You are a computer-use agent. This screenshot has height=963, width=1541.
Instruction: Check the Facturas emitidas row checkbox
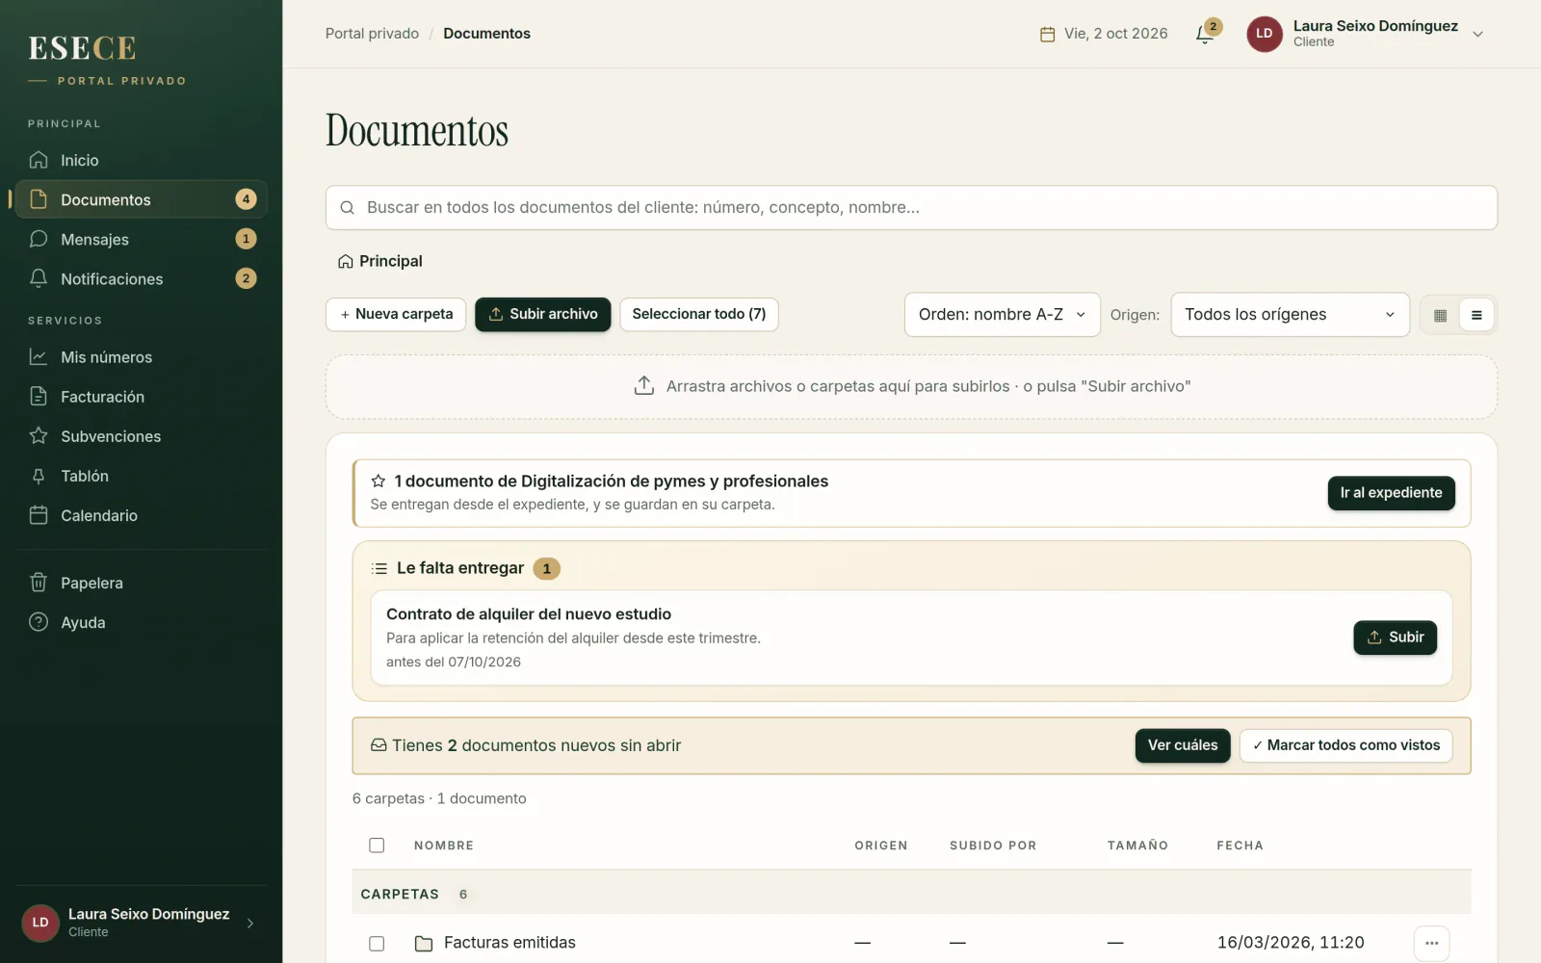pos(377,943)
